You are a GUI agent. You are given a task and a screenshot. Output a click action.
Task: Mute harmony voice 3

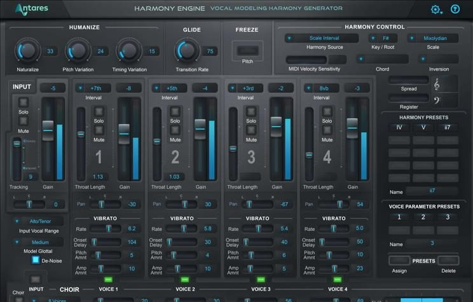[251, 130]
